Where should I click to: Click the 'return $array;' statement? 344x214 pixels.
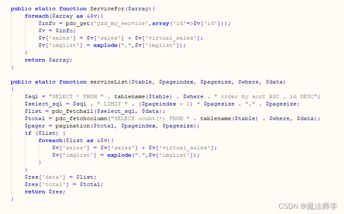(48, 60)
